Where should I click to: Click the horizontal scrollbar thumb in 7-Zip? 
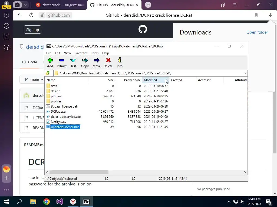[79, 172]
